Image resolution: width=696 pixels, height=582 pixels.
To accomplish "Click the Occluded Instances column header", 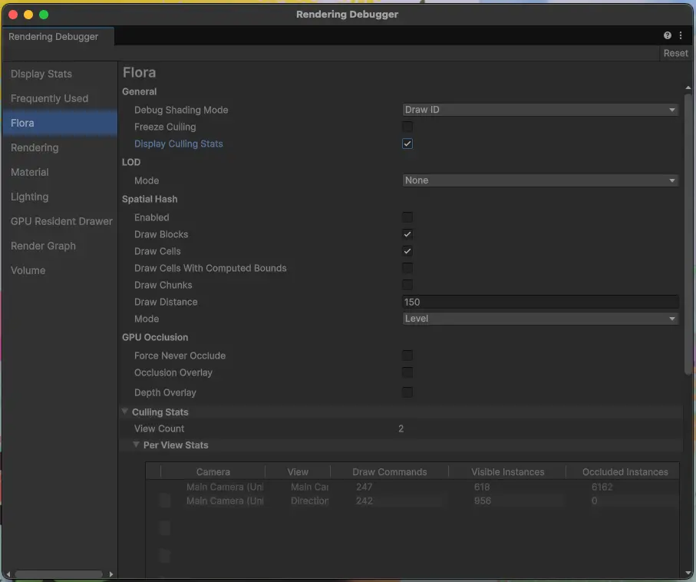I will [625, 472].
